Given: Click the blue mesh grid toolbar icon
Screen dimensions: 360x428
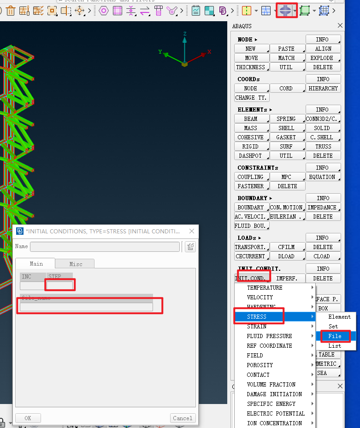Looking at the screenshot, I should tap(325, 10).
